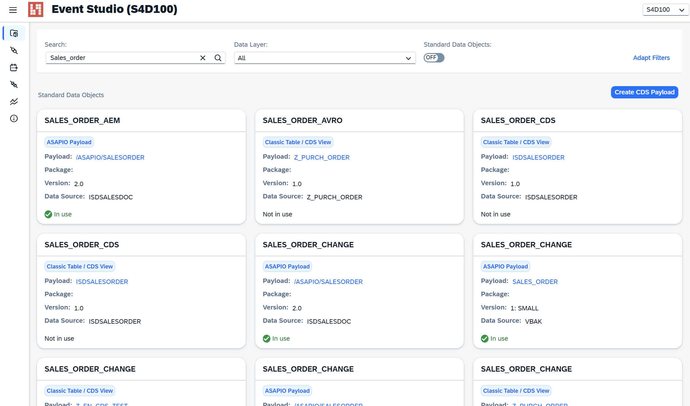690x406 pixels.
Task: Open the data catalog sidebar icon
Action: pyautogui.click(x=14, y=33)
